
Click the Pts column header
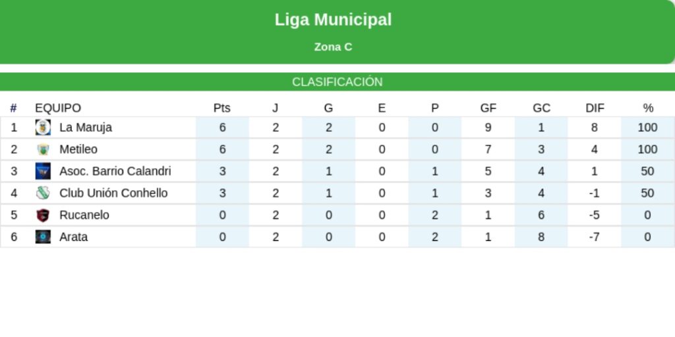222,108
